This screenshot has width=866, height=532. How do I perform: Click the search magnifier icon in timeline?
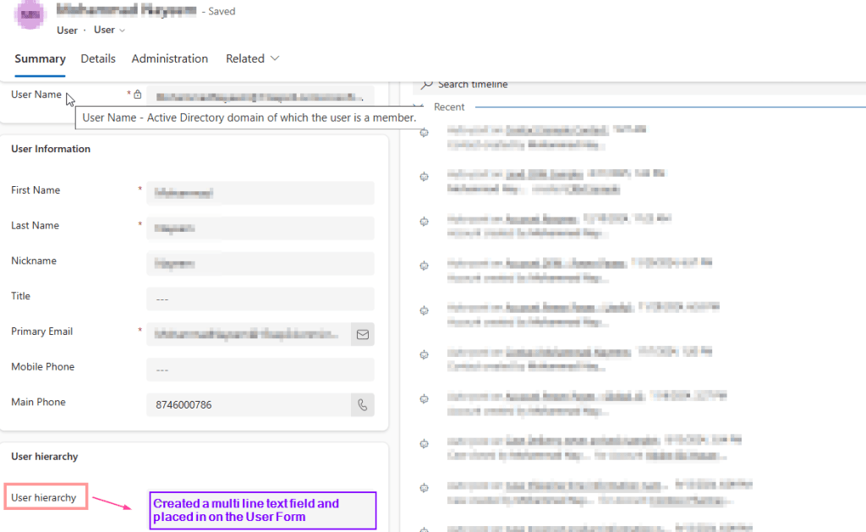point(427,85)
